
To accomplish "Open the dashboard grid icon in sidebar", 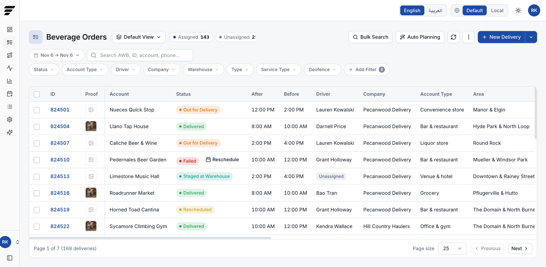I will coord(10,29).
